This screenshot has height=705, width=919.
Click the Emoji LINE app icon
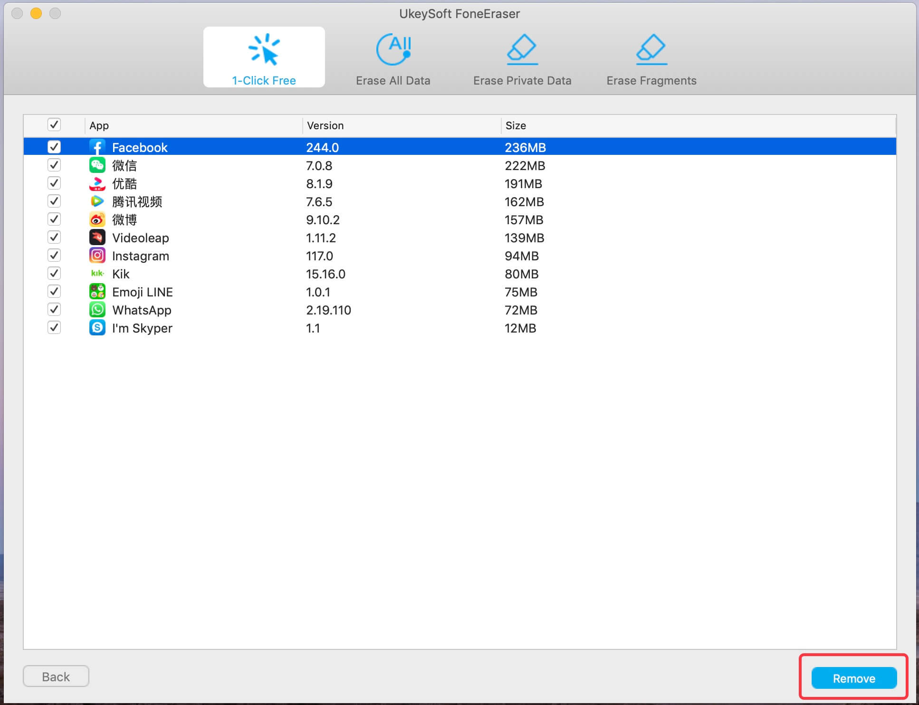click(x=97, y=292)
